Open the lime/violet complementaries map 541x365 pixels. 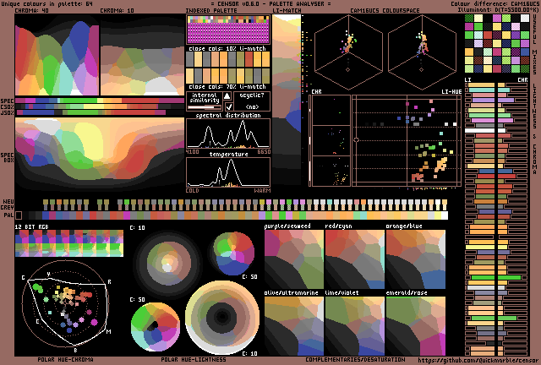click(355, 326)
